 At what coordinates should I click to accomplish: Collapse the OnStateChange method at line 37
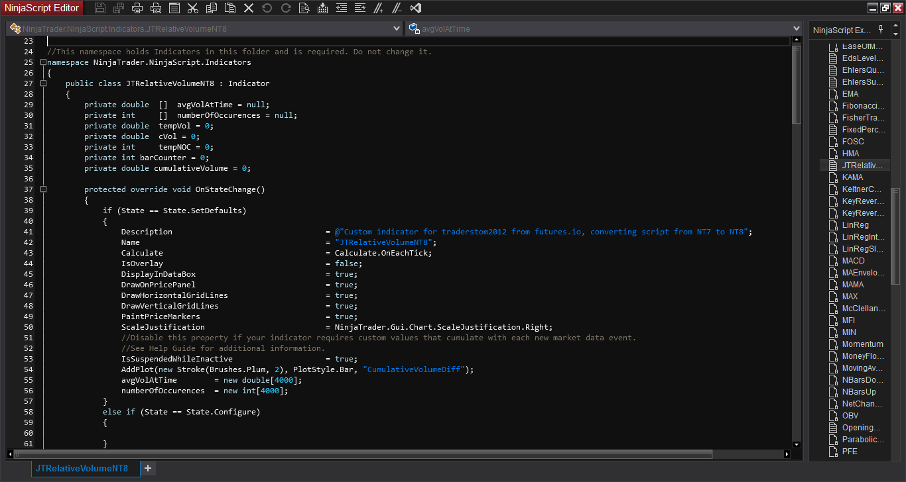tap(43, 189)
